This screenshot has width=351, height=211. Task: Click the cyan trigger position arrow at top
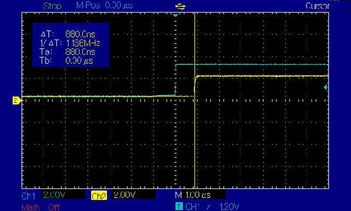click(175, 15)
